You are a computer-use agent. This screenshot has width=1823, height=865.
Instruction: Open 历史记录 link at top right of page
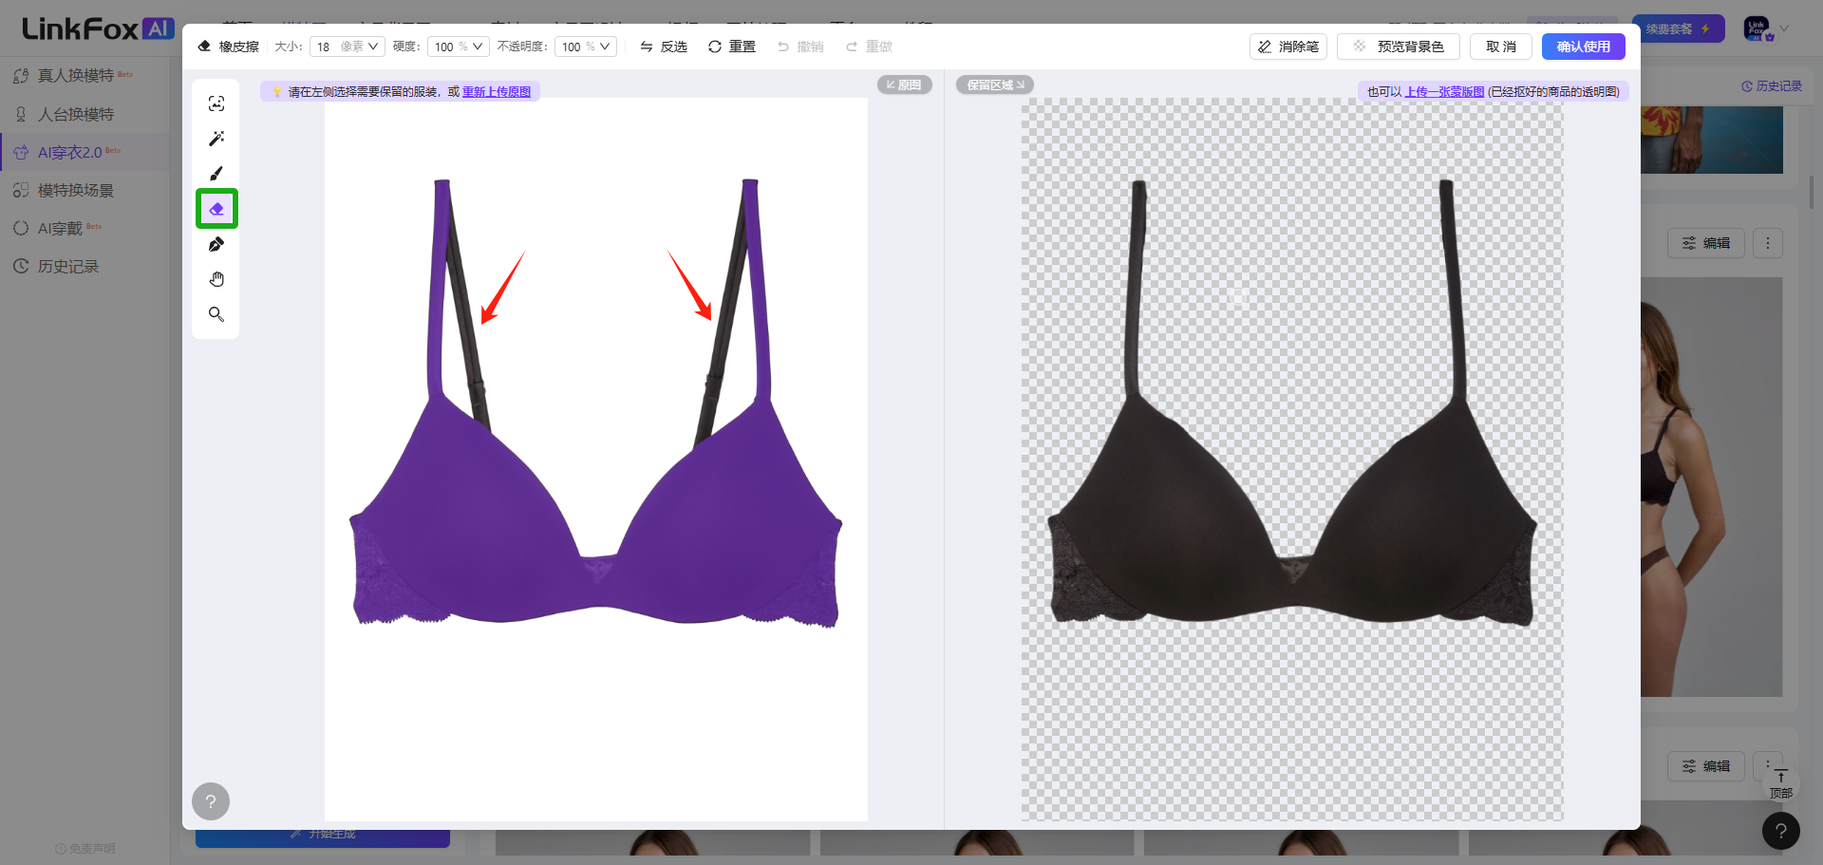tap(1772, 86)
